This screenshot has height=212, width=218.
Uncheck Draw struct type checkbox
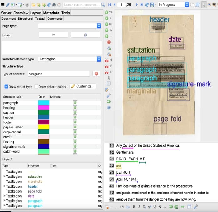(x=6, y=87)
